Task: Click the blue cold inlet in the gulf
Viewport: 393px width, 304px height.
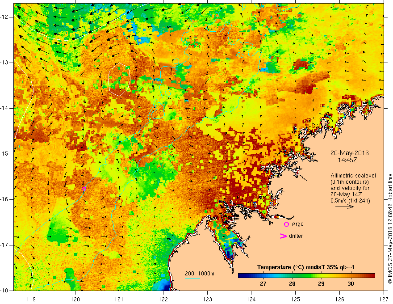Action: point(229,253)
